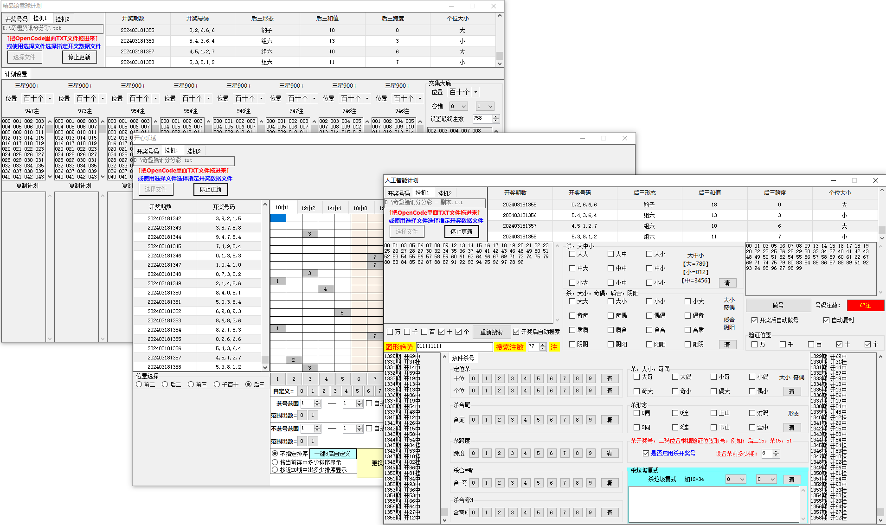The image size is (886, 525).
Task: Increment the 设置杀前多少期 stepper
Action: tap(776, 451)
